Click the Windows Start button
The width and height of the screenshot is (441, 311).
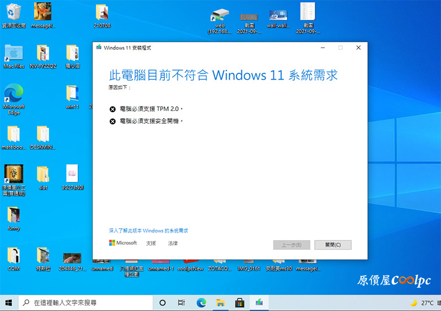tap(9, 303)
